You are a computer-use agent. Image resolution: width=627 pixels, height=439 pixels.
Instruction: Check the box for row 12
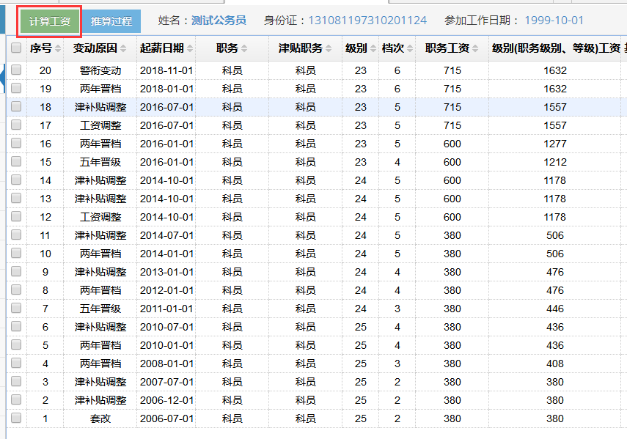pyautogui.click(x=16, y=216)
